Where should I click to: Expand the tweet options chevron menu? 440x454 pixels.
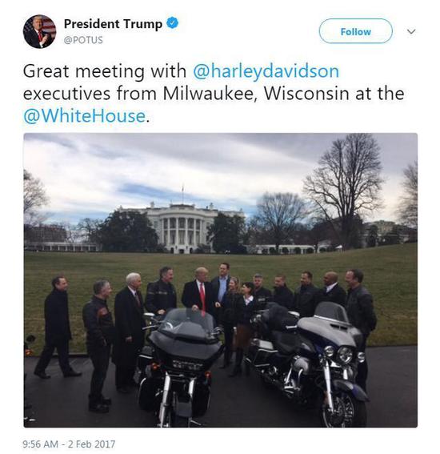tap(411, 31)
